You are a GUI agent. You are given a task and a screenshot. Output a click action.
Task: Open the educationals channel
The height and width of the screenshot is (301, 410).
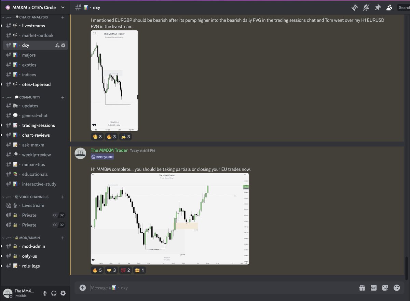click(x=35, y=174)
